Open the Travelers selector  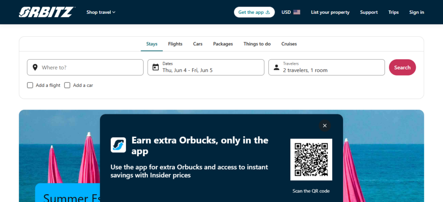pos(326,67)
